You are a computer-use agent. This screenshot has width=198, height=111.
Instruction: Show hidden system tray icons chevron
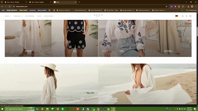click(x=175, y=109)
